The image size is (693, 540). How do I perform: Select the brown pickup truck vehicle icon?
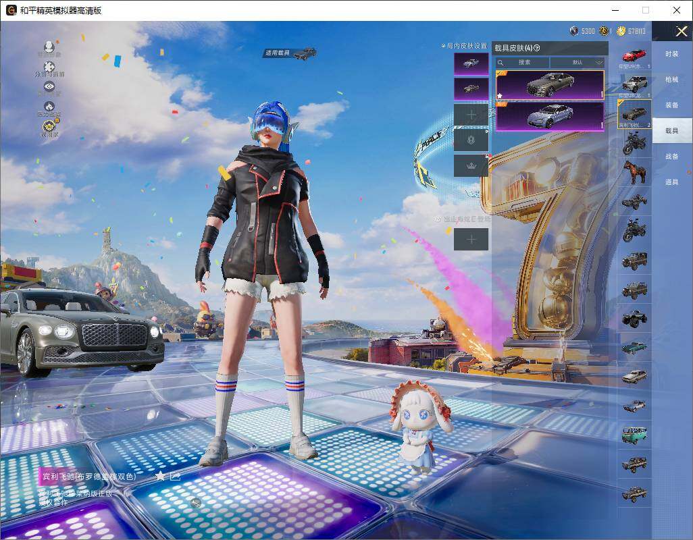click(634, 464)
